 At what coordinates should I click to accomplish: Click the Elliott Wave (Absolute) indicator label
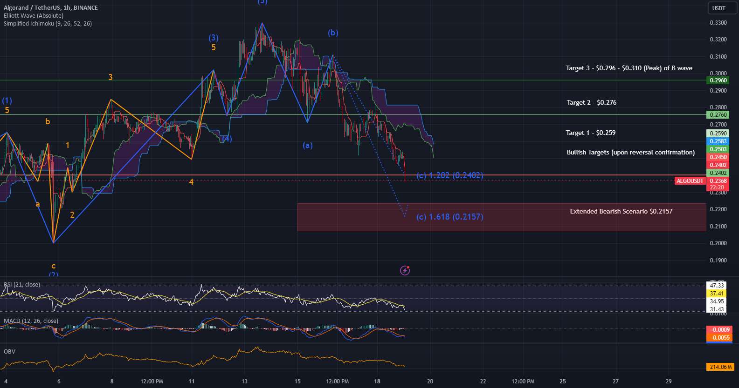34,15
